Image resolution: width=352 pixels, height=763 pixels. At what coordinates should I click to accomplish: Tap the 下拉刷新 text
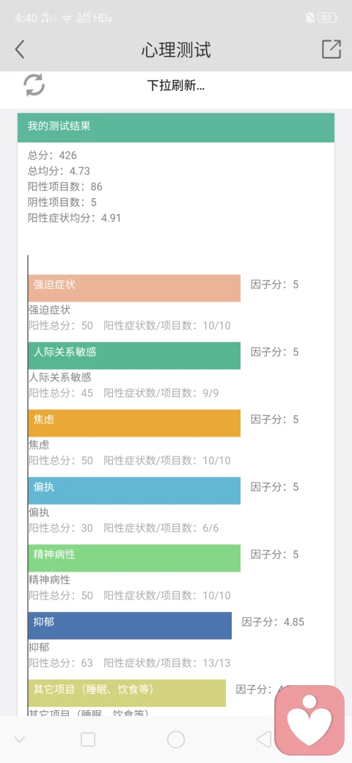coord(176,86)
